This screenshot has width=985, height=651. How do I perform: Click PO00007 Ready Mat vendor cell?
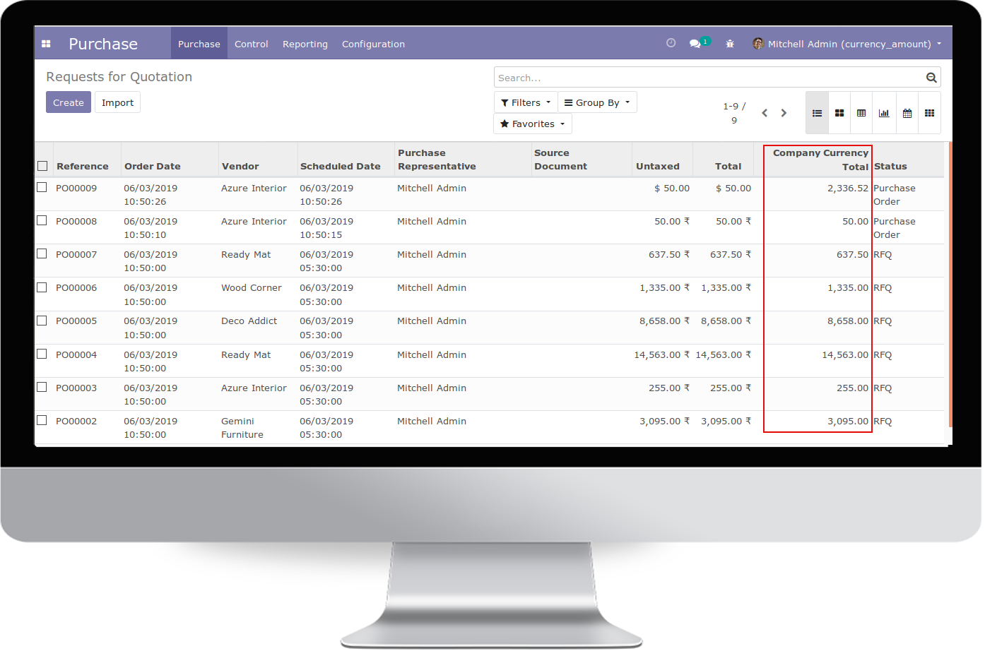pos(246,254)
